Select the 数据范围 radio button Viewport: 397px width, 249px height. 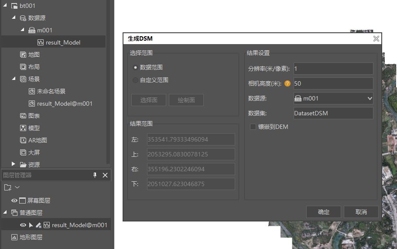[135, 67]
